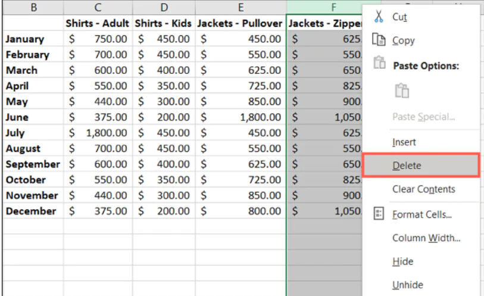
Task: Select the column D header
Action: (164, 7)
